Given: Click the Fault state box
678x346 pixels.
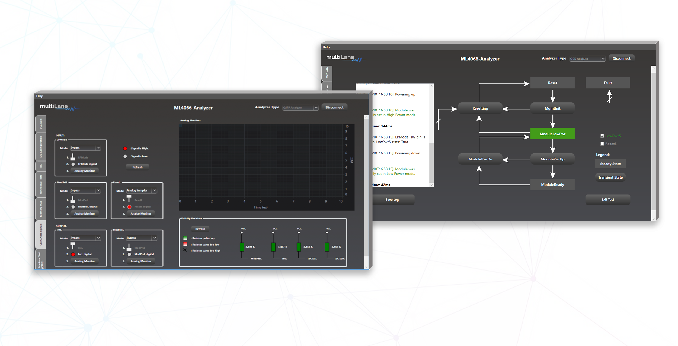Looking at the screenshot, I should (608, 83).
